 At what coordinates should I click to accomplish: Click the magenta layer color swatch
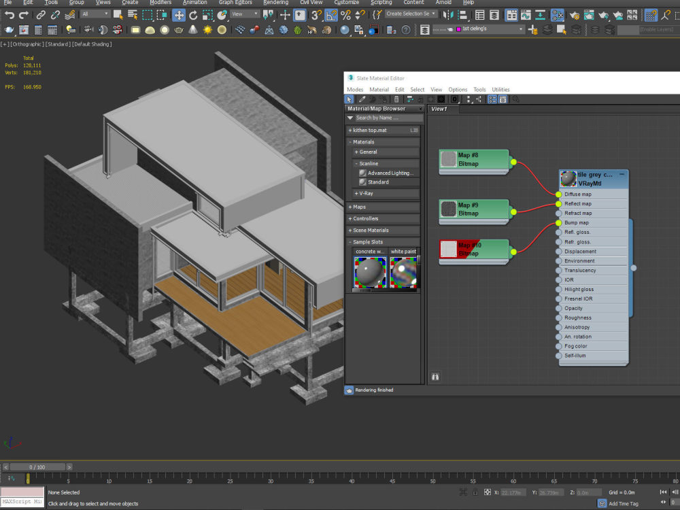[x=458, y=29]
